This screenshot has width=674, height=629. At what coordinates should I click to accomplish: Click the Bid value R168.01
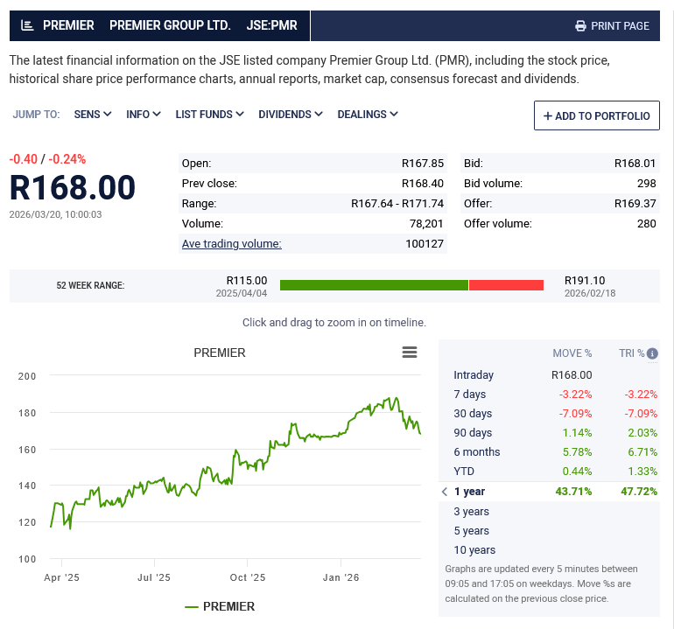point(635,164)
